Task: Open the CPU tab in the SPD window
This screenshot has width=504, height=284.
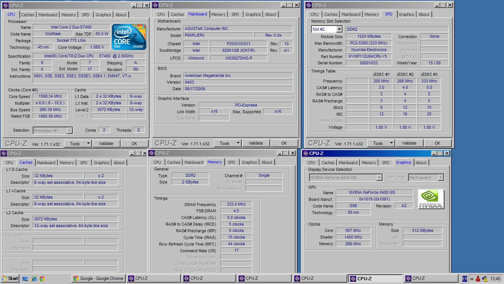Action: coord(315,14)
